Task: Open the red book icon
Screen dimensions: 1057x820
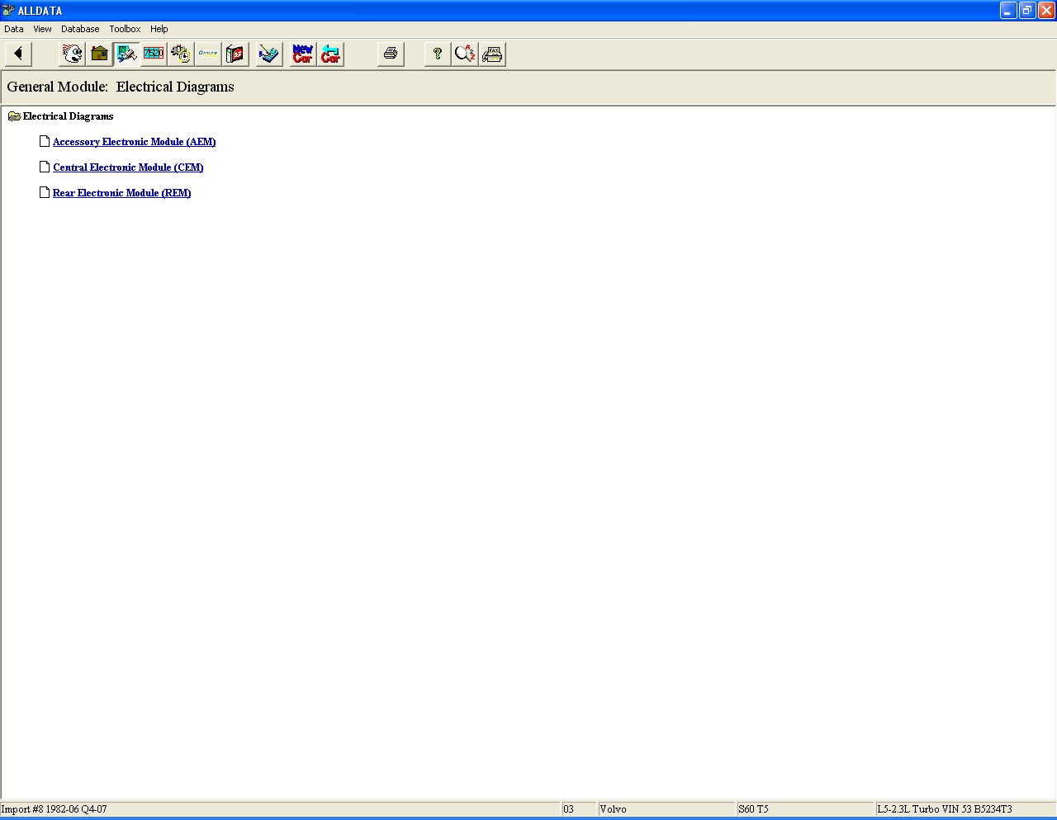Action: [235, 54]
